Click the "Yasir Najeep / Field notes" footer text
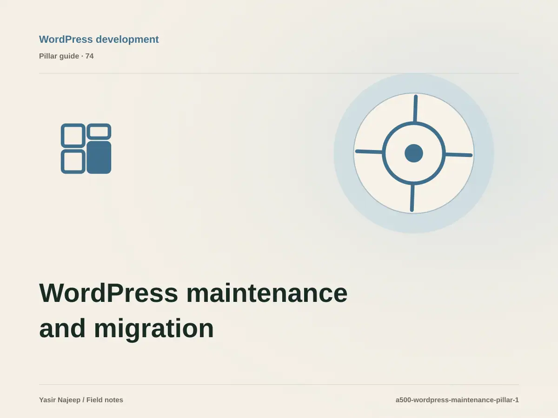This screenshot has width=558, height=418. (x=81, y=400)
